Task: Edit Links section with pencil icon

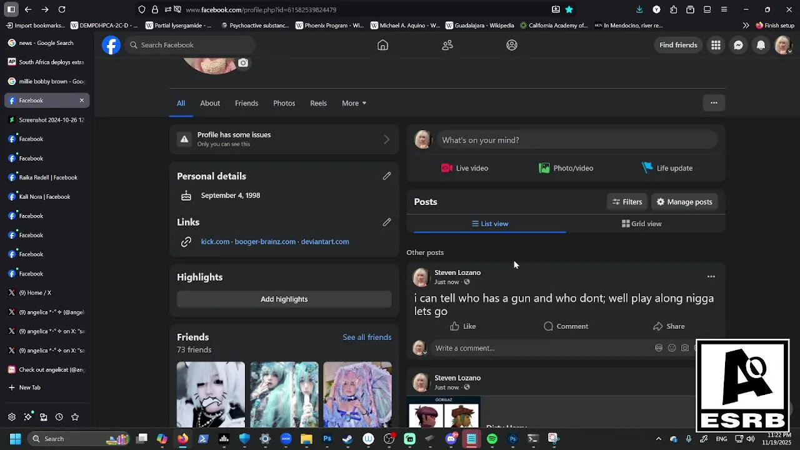Action: [387, 222]
